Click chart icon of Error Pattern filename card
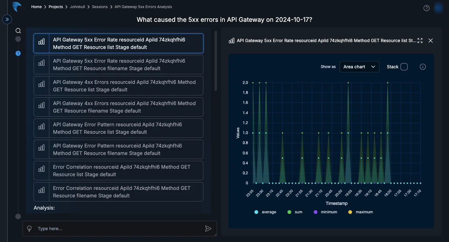The height and width of the screenshot is (242, 449). [41, 148]
